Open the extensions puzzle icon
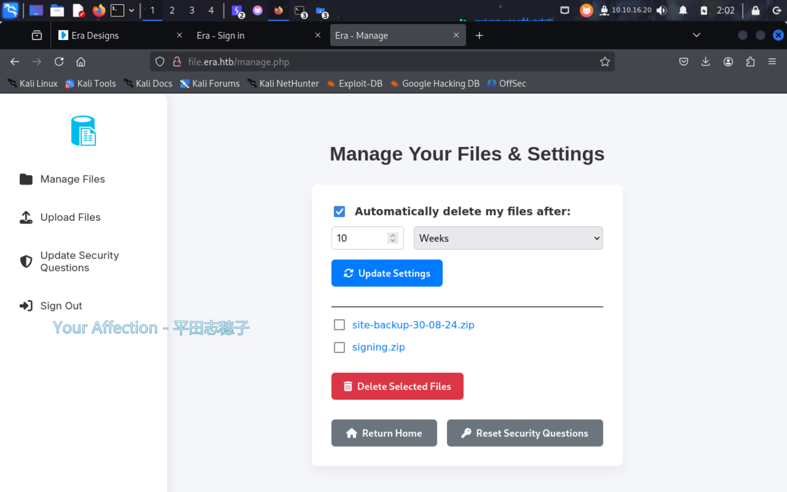Screen dimensions: 787x492 pyautogui.click(x=750, y=62)
